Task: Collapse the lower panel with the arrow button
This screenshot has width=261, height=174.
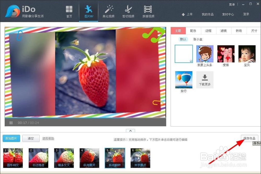Action: [130, 130]
